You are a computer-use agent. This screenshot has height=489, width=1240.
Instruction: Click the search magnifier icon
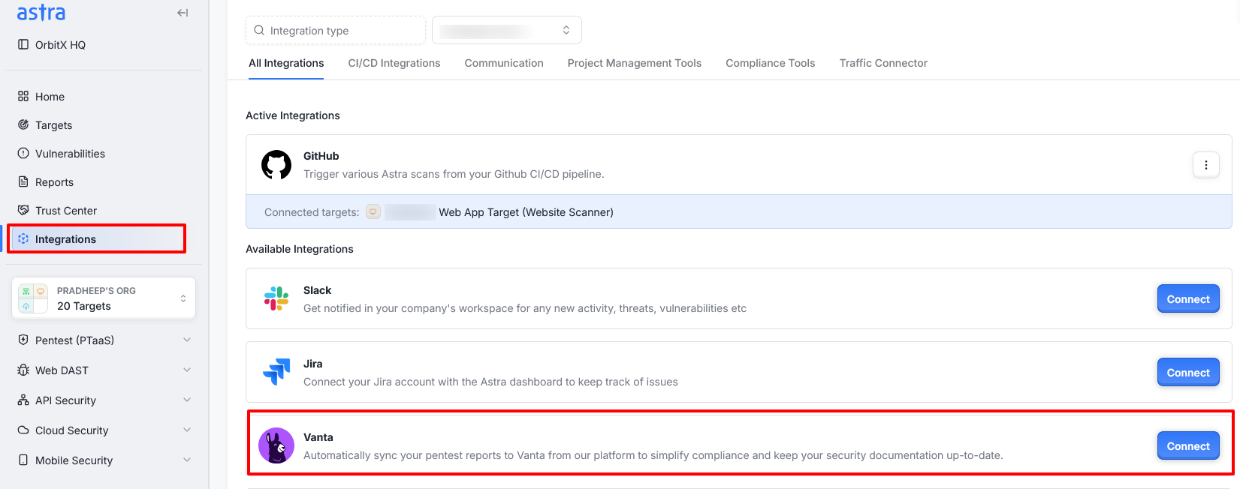[x=259, y=31]
